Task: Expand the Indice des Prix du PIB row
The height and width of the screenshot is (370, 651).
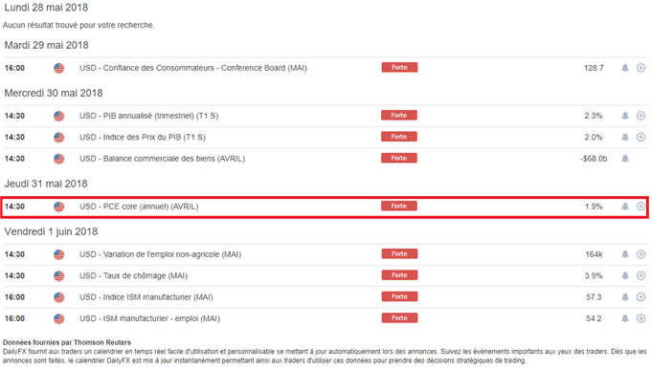Action: (x=640, y=137)
